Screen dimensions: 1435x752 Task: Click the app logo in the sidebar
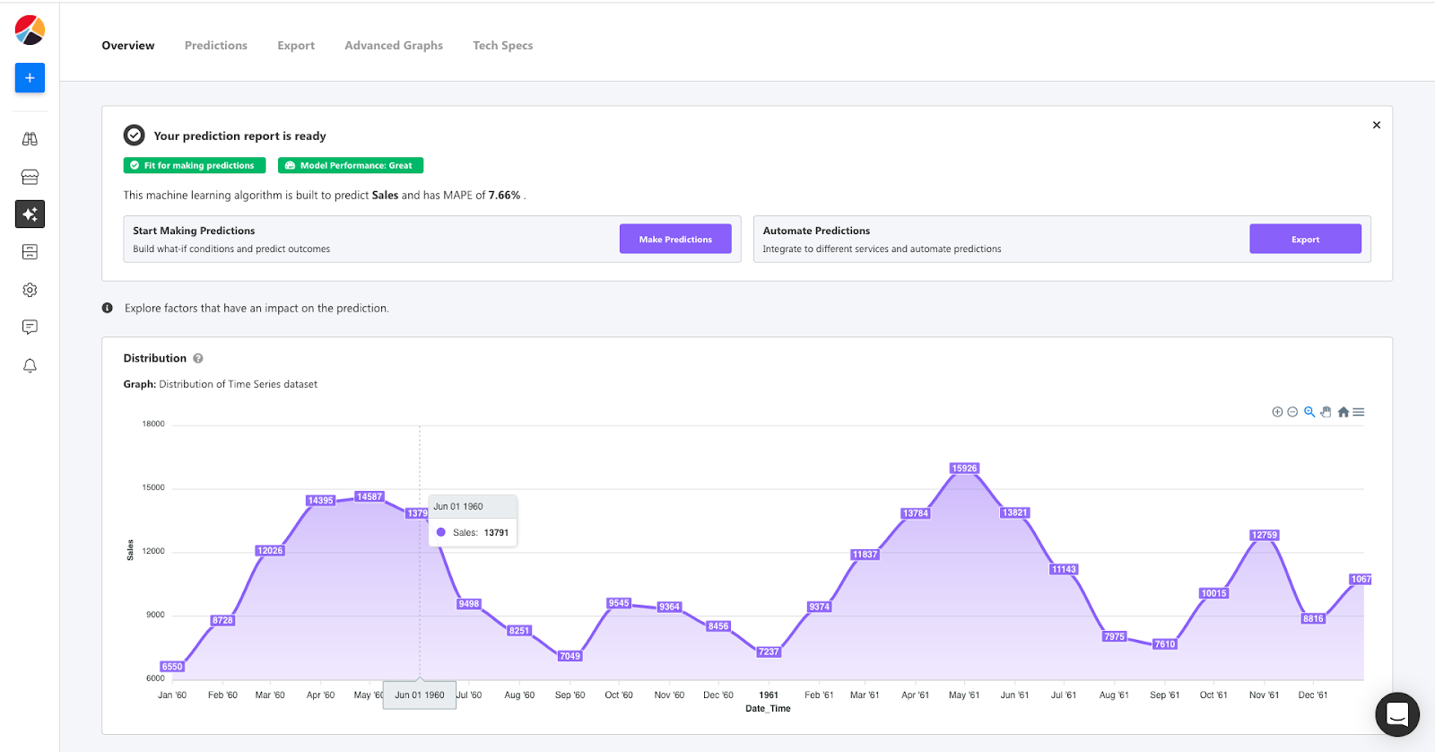pyautogui.click(x=30, y=30)
